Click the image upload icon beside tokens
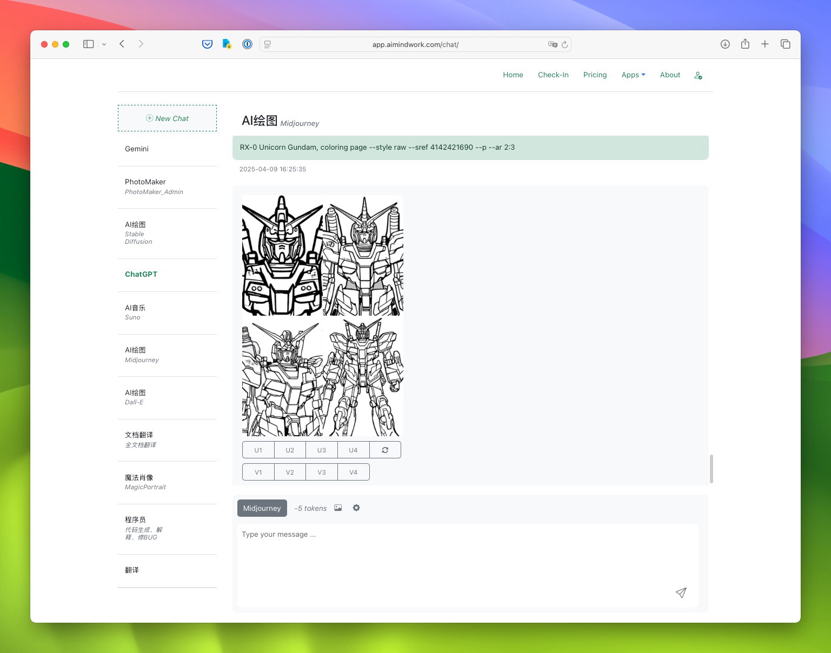 (338, 508)
